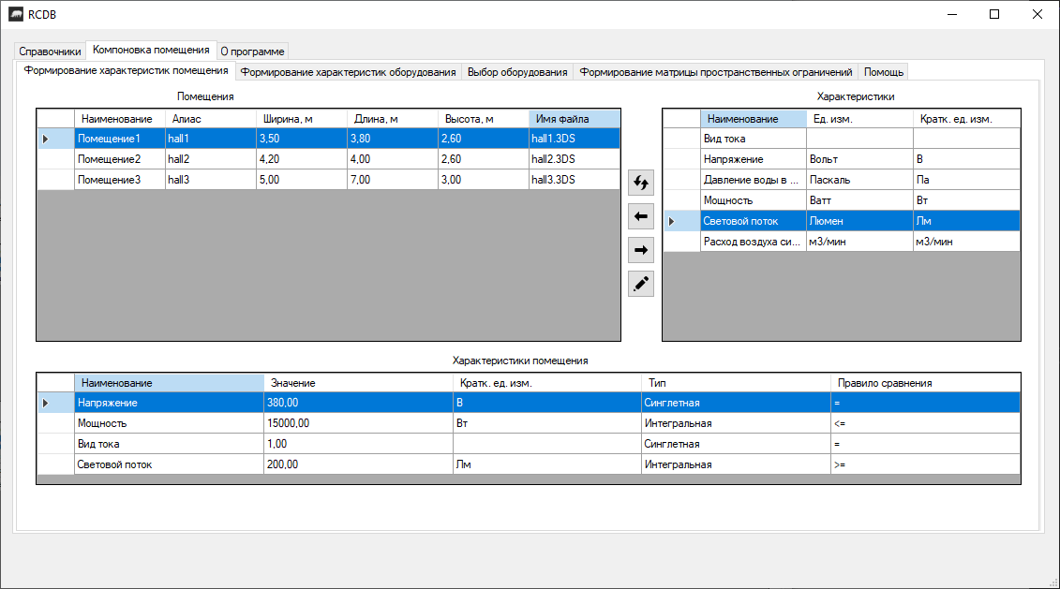The image size is (1060, 589).
Task: Click the swap/refresh arrows icon button
Action: click(641, 184)
